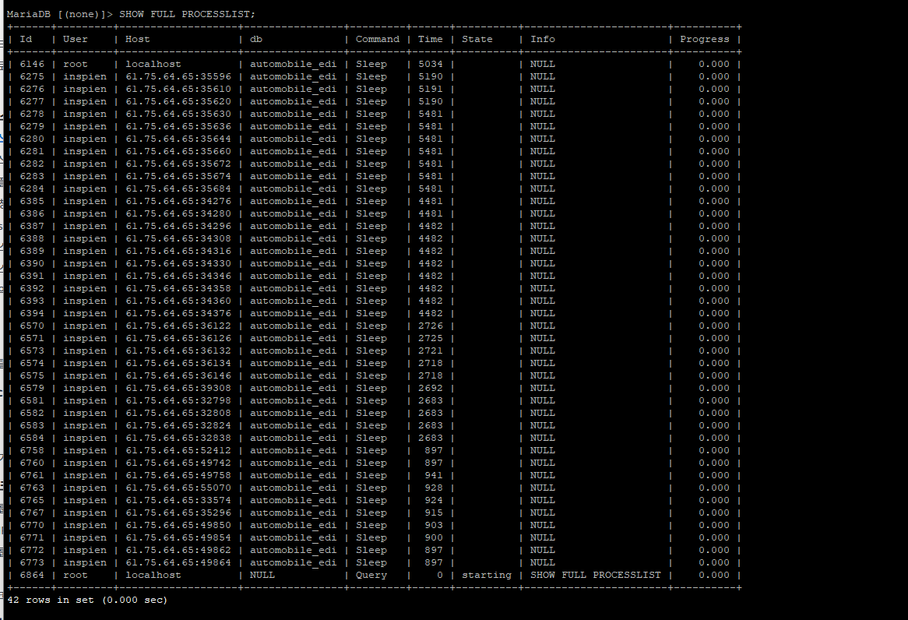Screen dimensions: 908x620
Task: Click the db column header
Action: [x=256, y=39]
